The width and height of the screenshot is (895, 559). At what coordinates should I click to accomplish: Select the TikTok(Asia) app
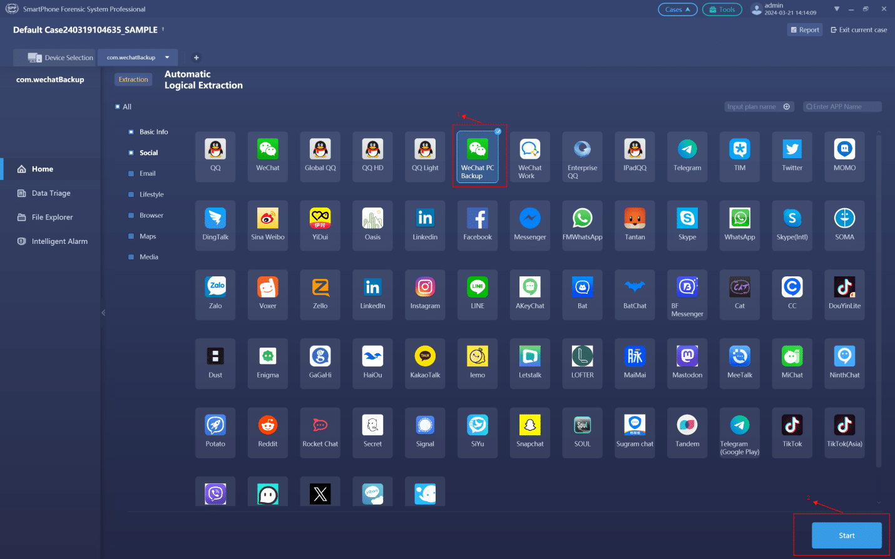(x=845, y=433)
